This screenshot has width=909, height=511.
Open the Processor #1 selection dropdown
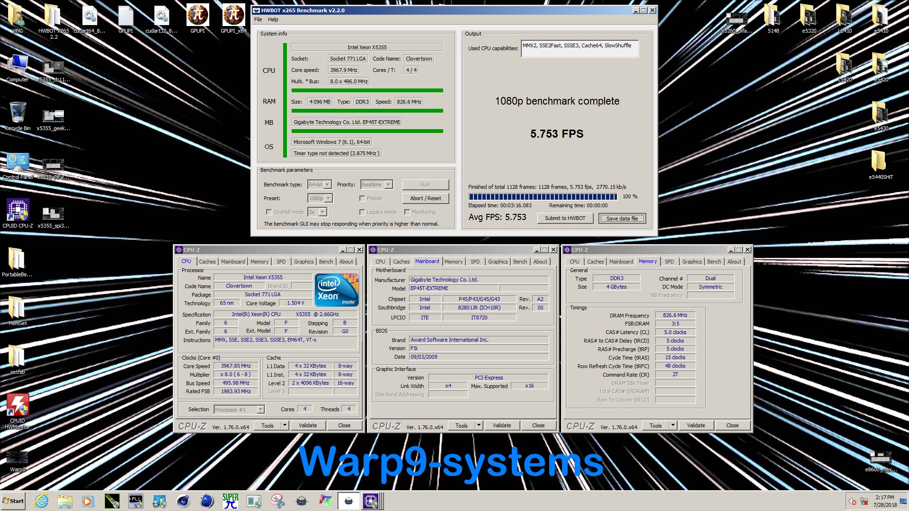pyautogui.click(x=239, y=409)
